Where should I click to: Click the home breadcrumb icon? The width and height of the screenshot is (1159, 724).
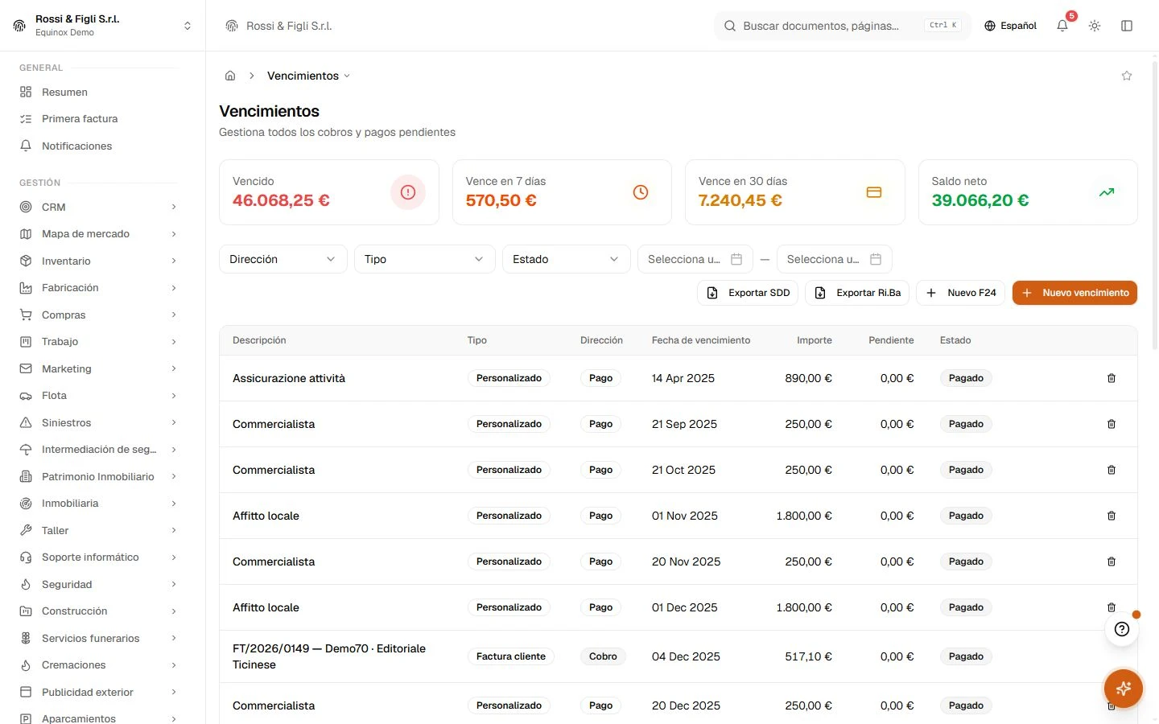click(x=230, y=76)
